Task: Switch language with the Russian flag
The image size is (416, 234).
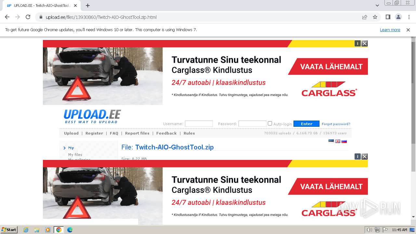Action: click(344, 141)
